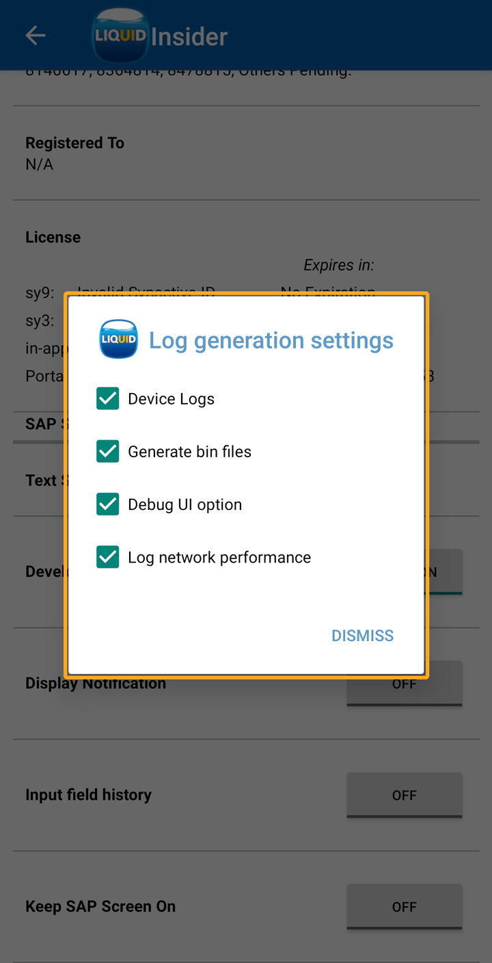
Task: Uncheck the Device Logs checkbox
Action: pyautogui.click(x=108, y=398)
